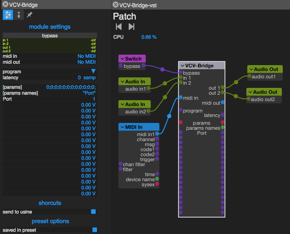Click MIDI In time output connector
The height and width of the screenshot is (234, 290).
click(157, 173)
